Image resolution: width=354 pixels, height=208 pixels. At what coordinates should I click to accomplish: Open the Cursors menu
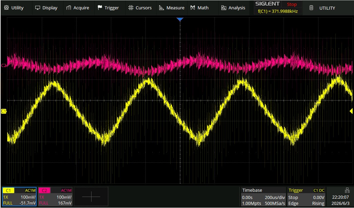click(140, 8)
